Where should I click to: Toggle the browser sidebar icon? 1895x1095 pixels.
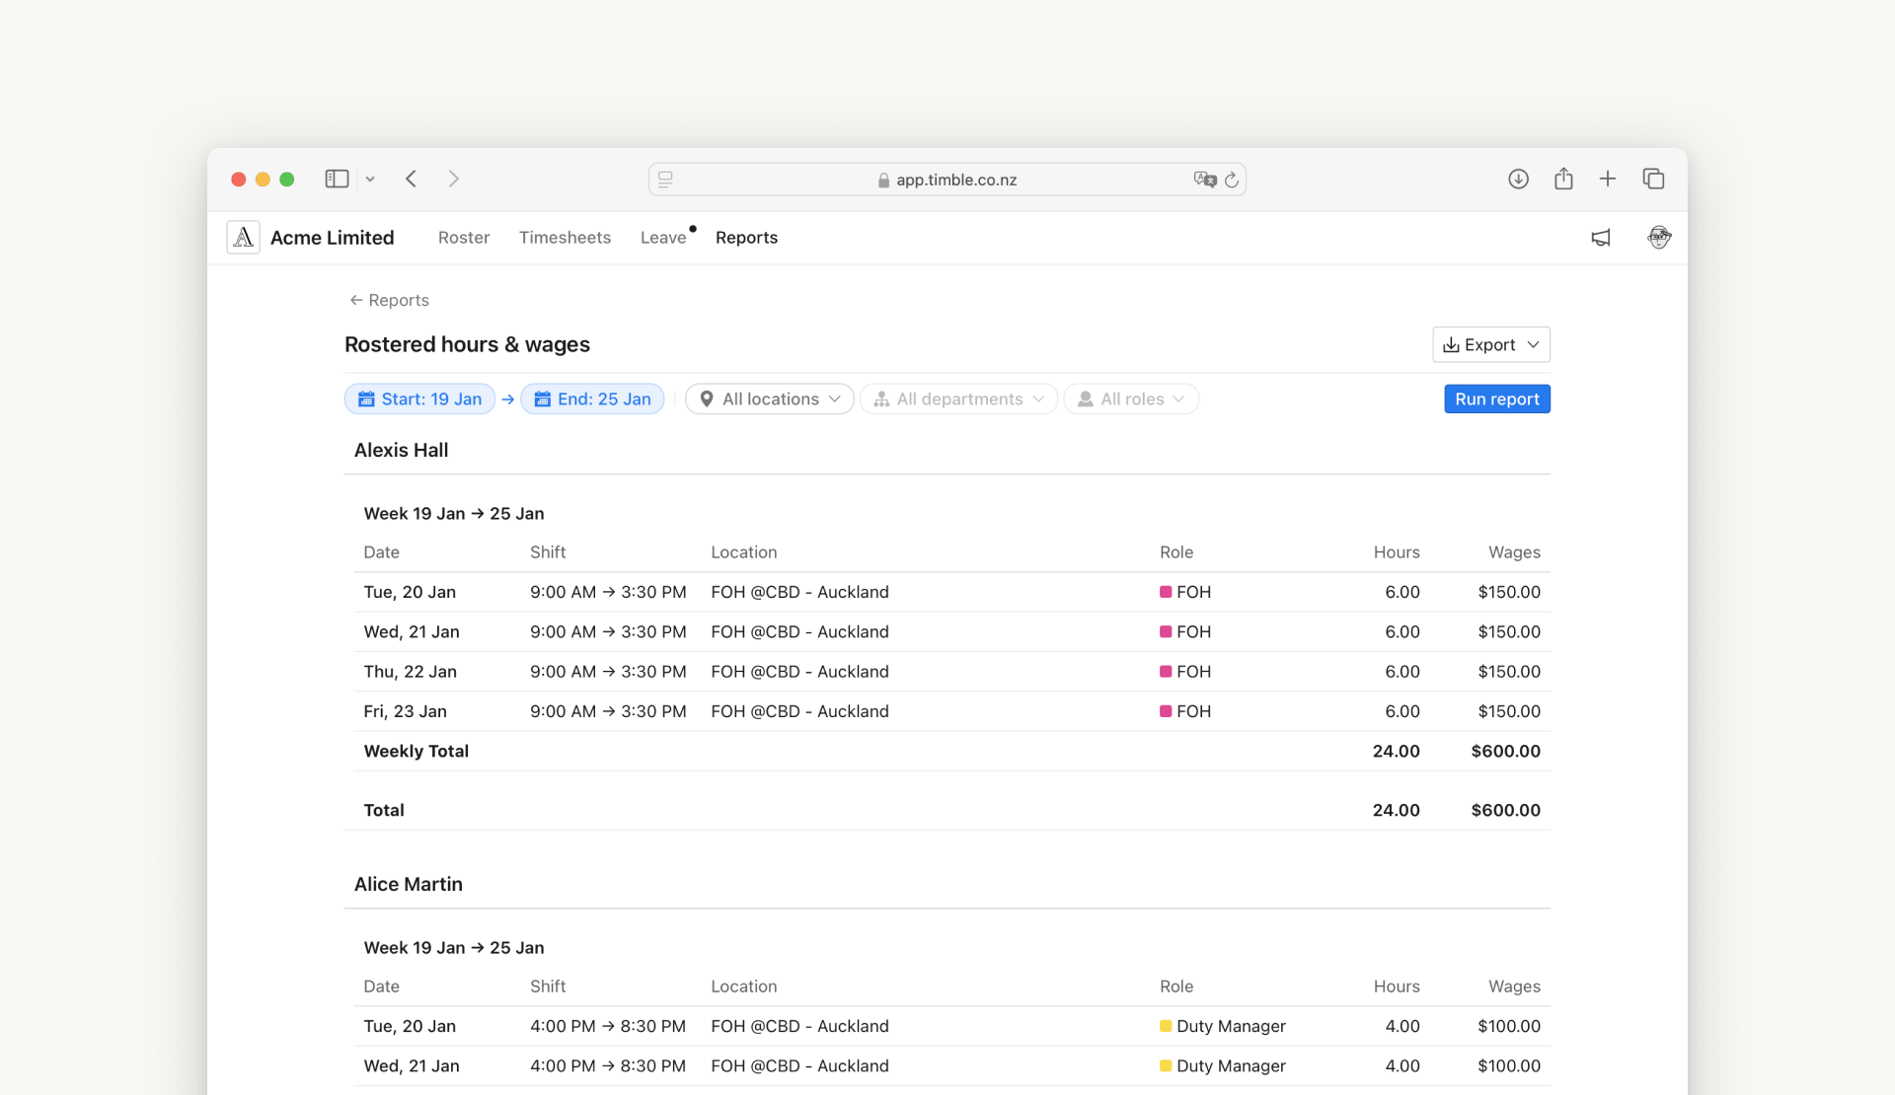pyautogui.click(x=337, y=179)
